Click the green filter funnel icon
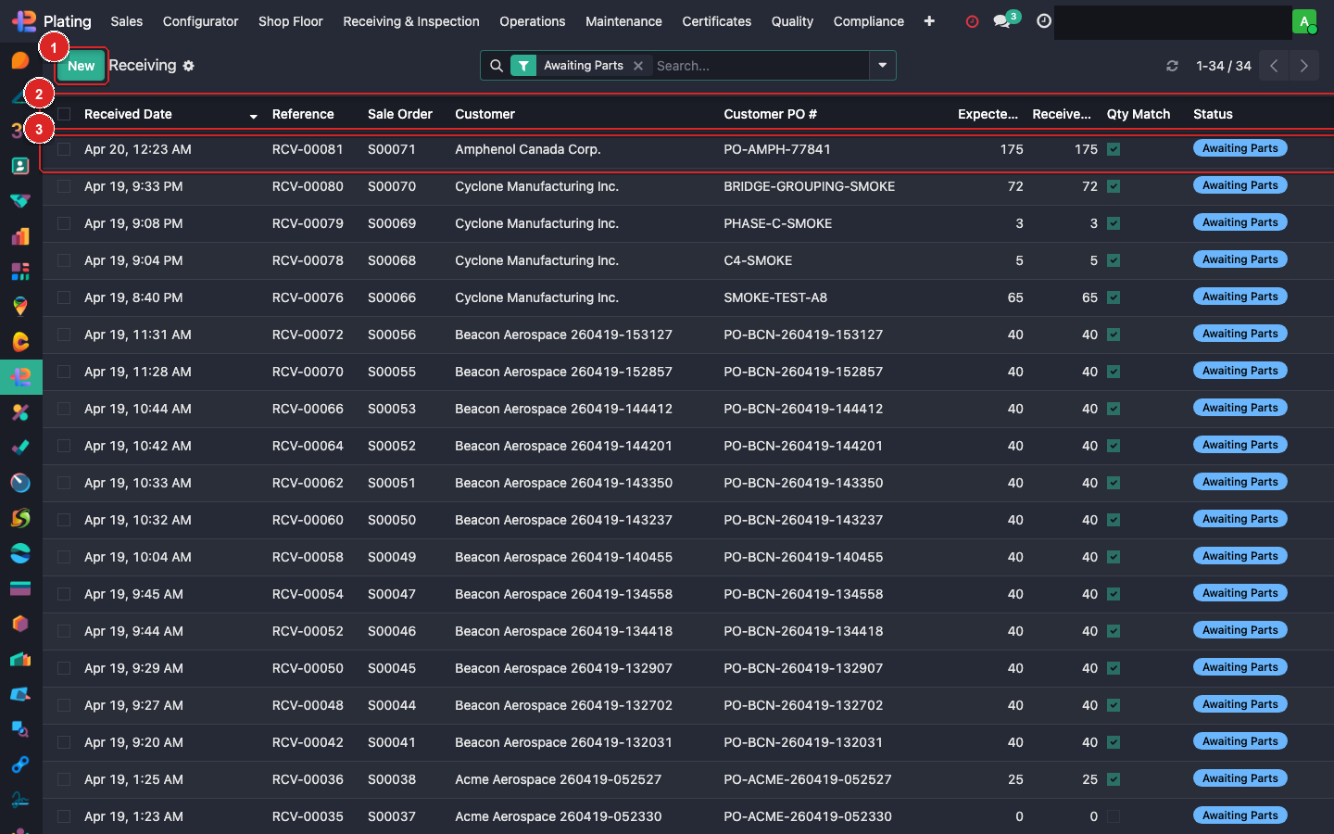Screen dimensions: 1334x834 523,66
